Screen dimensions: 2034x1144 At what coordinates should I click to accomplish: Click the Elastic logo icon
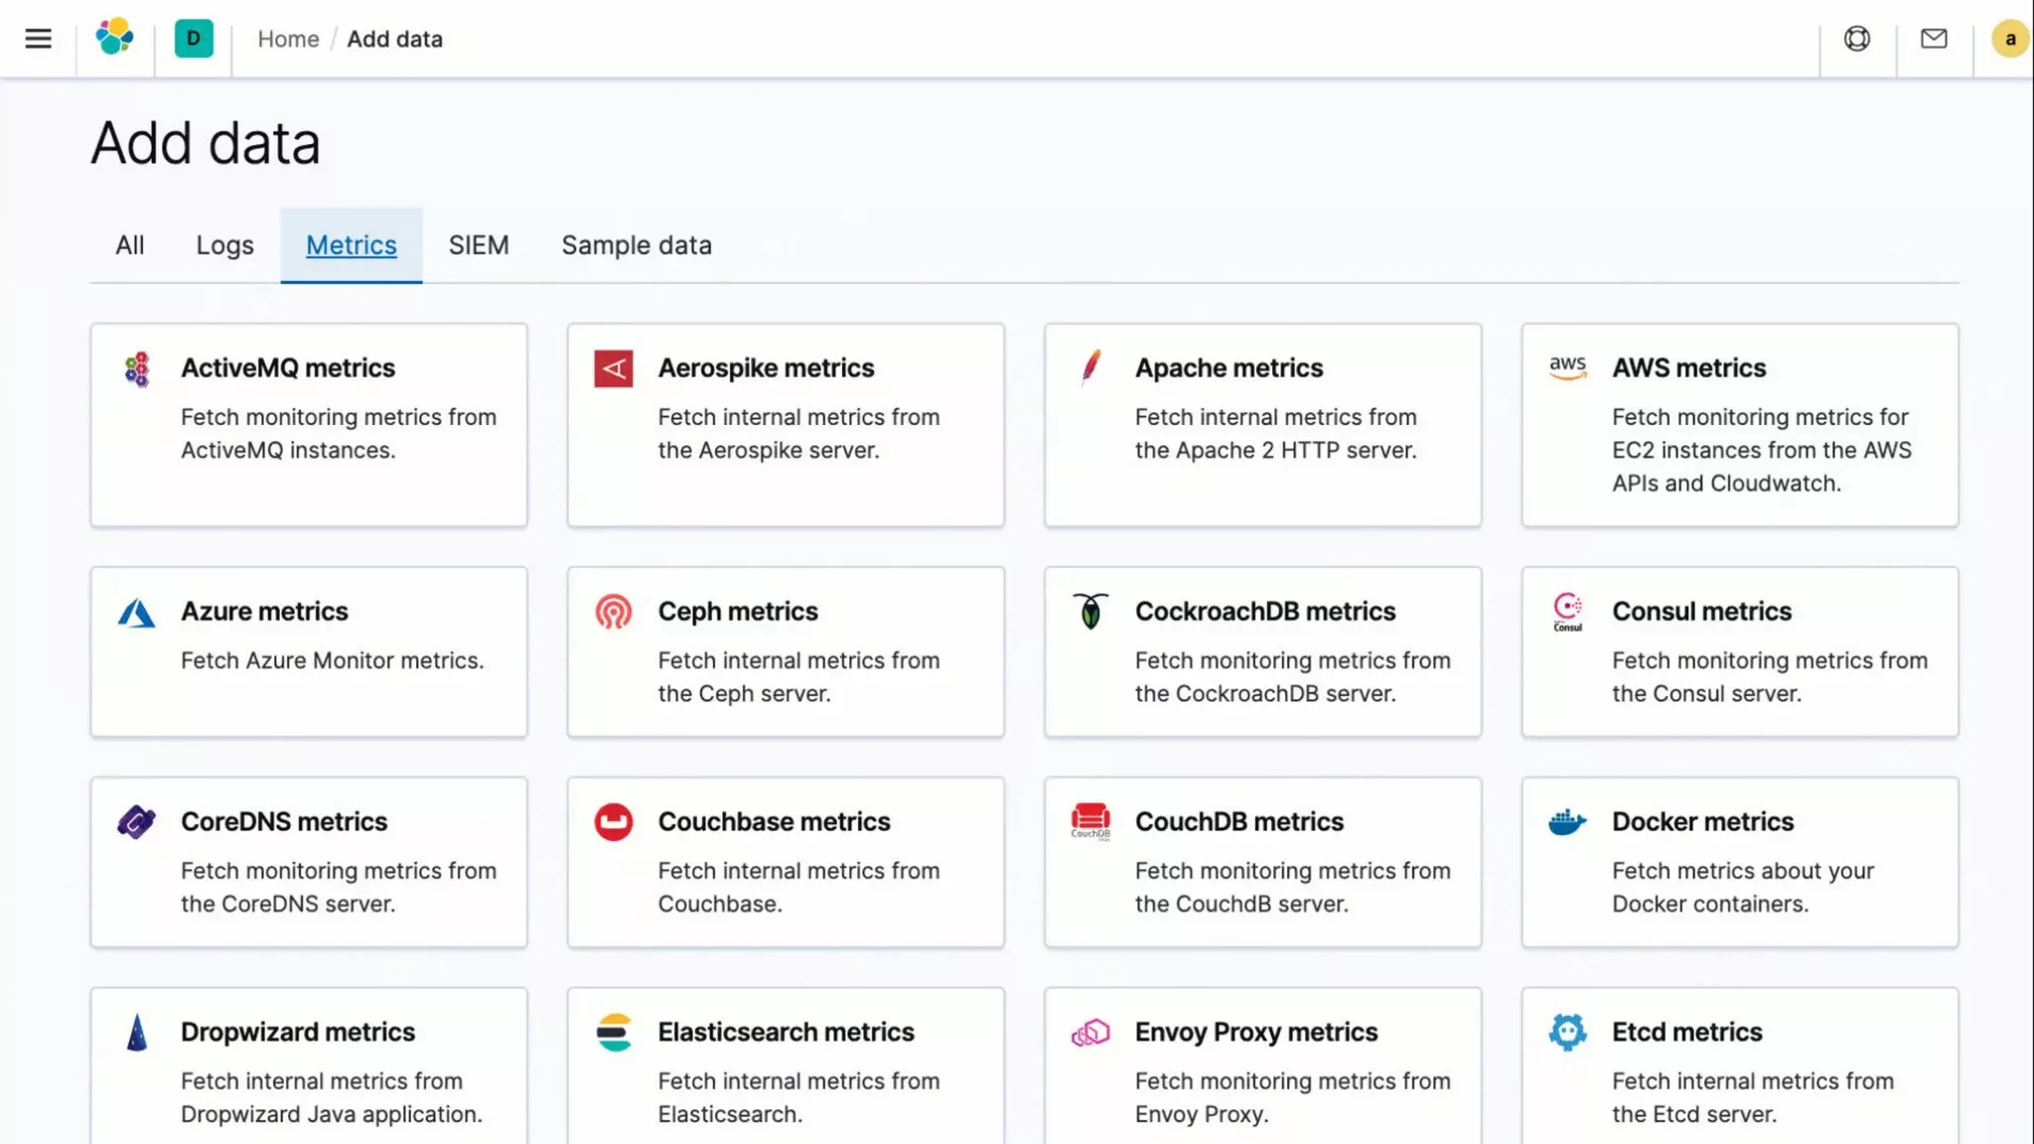click(115, 38)
